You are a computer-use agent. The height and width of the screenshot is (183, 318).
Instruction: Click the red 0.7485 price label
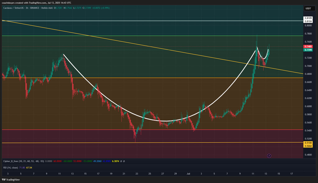[x=308, y=46]
